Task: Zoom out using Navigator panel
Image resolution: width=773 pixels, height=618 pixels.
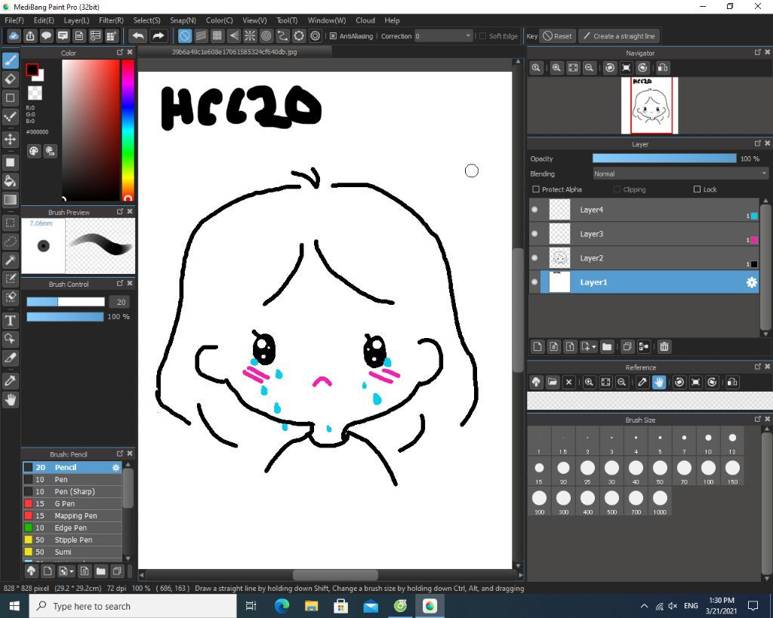Action: [589, 68]
